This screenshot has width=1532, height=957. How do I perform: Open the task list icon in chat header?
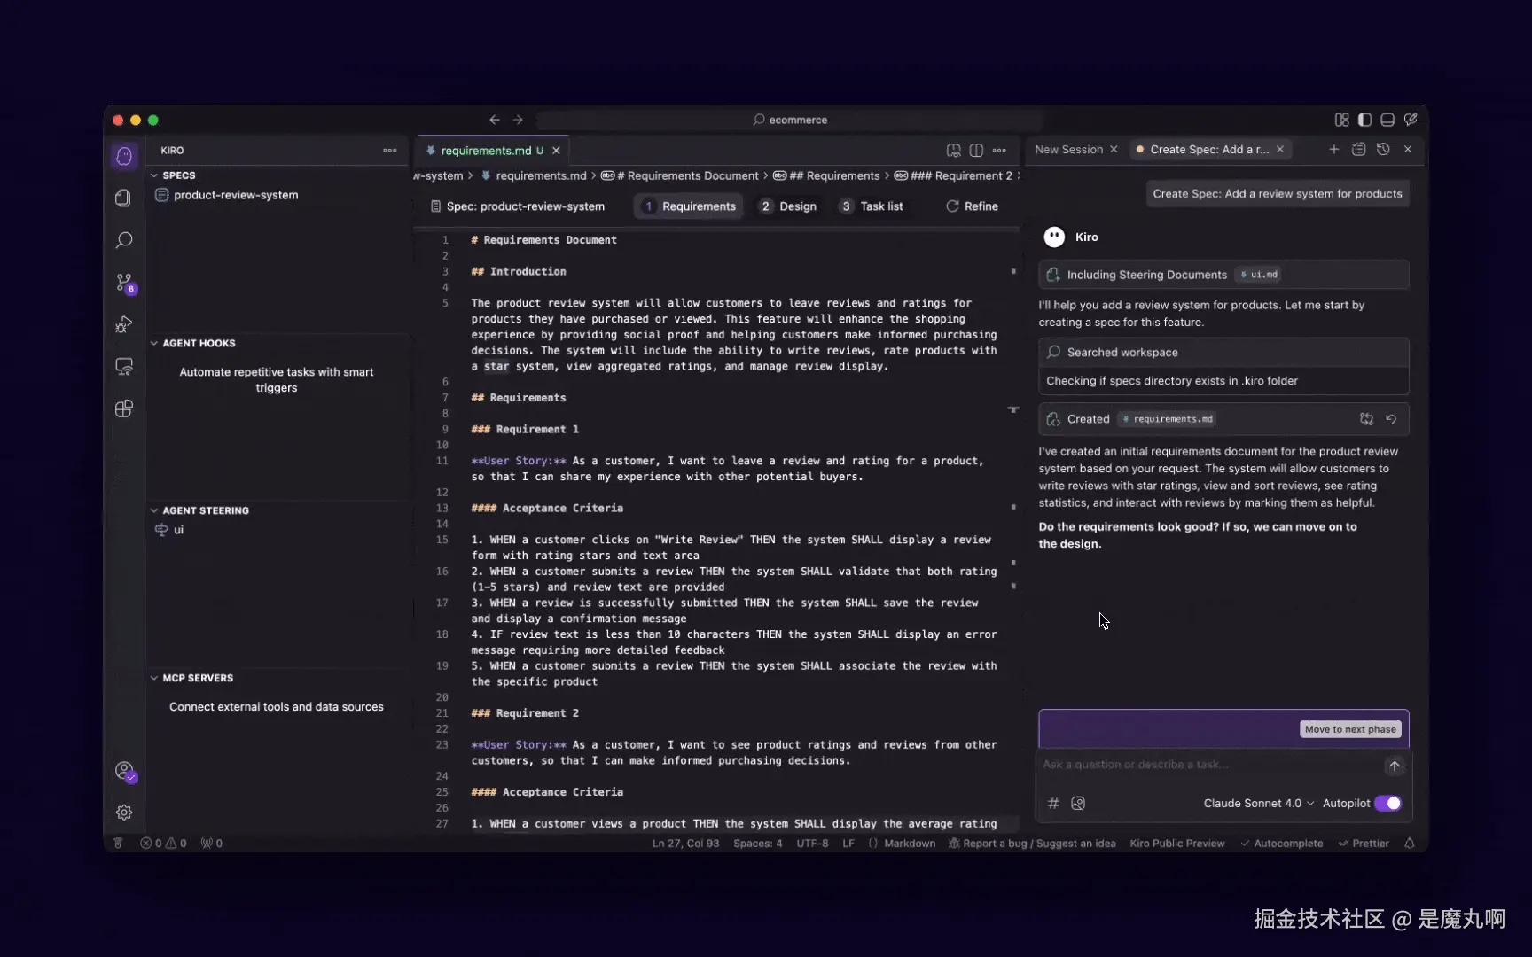pyautogui.click(x=1358, y=150)
